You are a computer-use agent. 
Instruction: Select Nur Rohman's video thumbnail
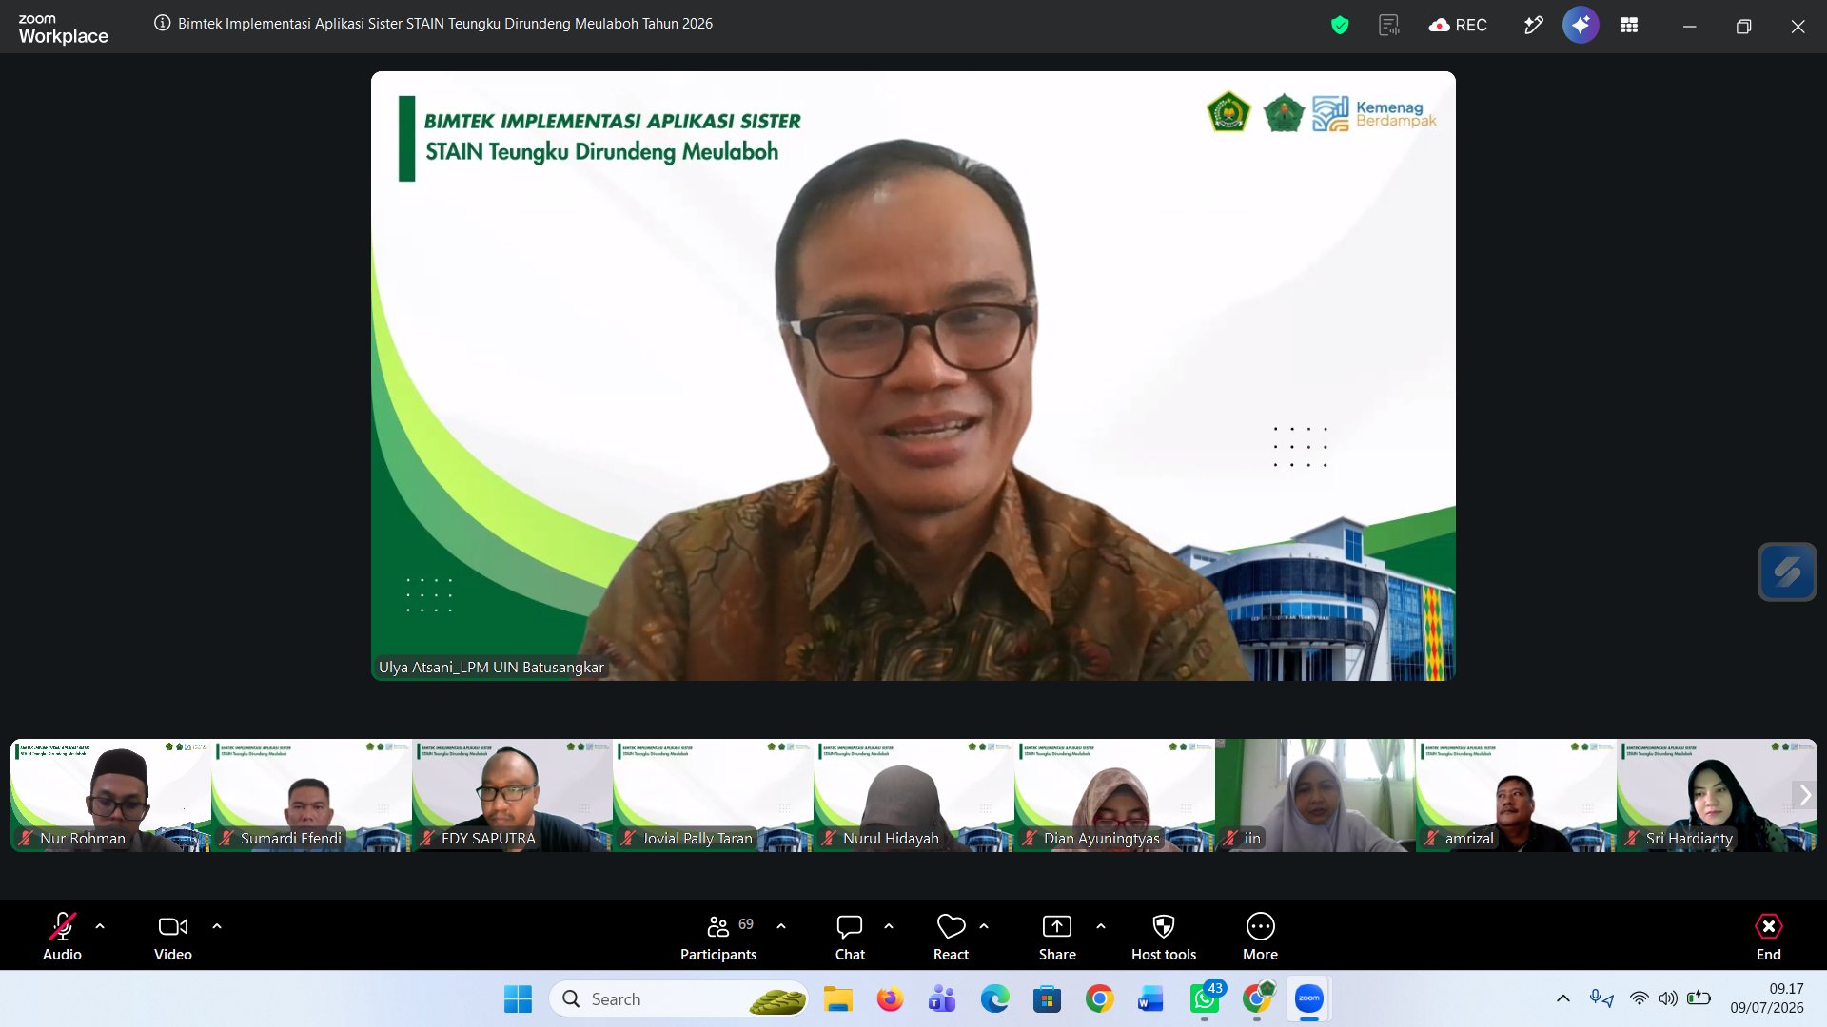[110, 795]
